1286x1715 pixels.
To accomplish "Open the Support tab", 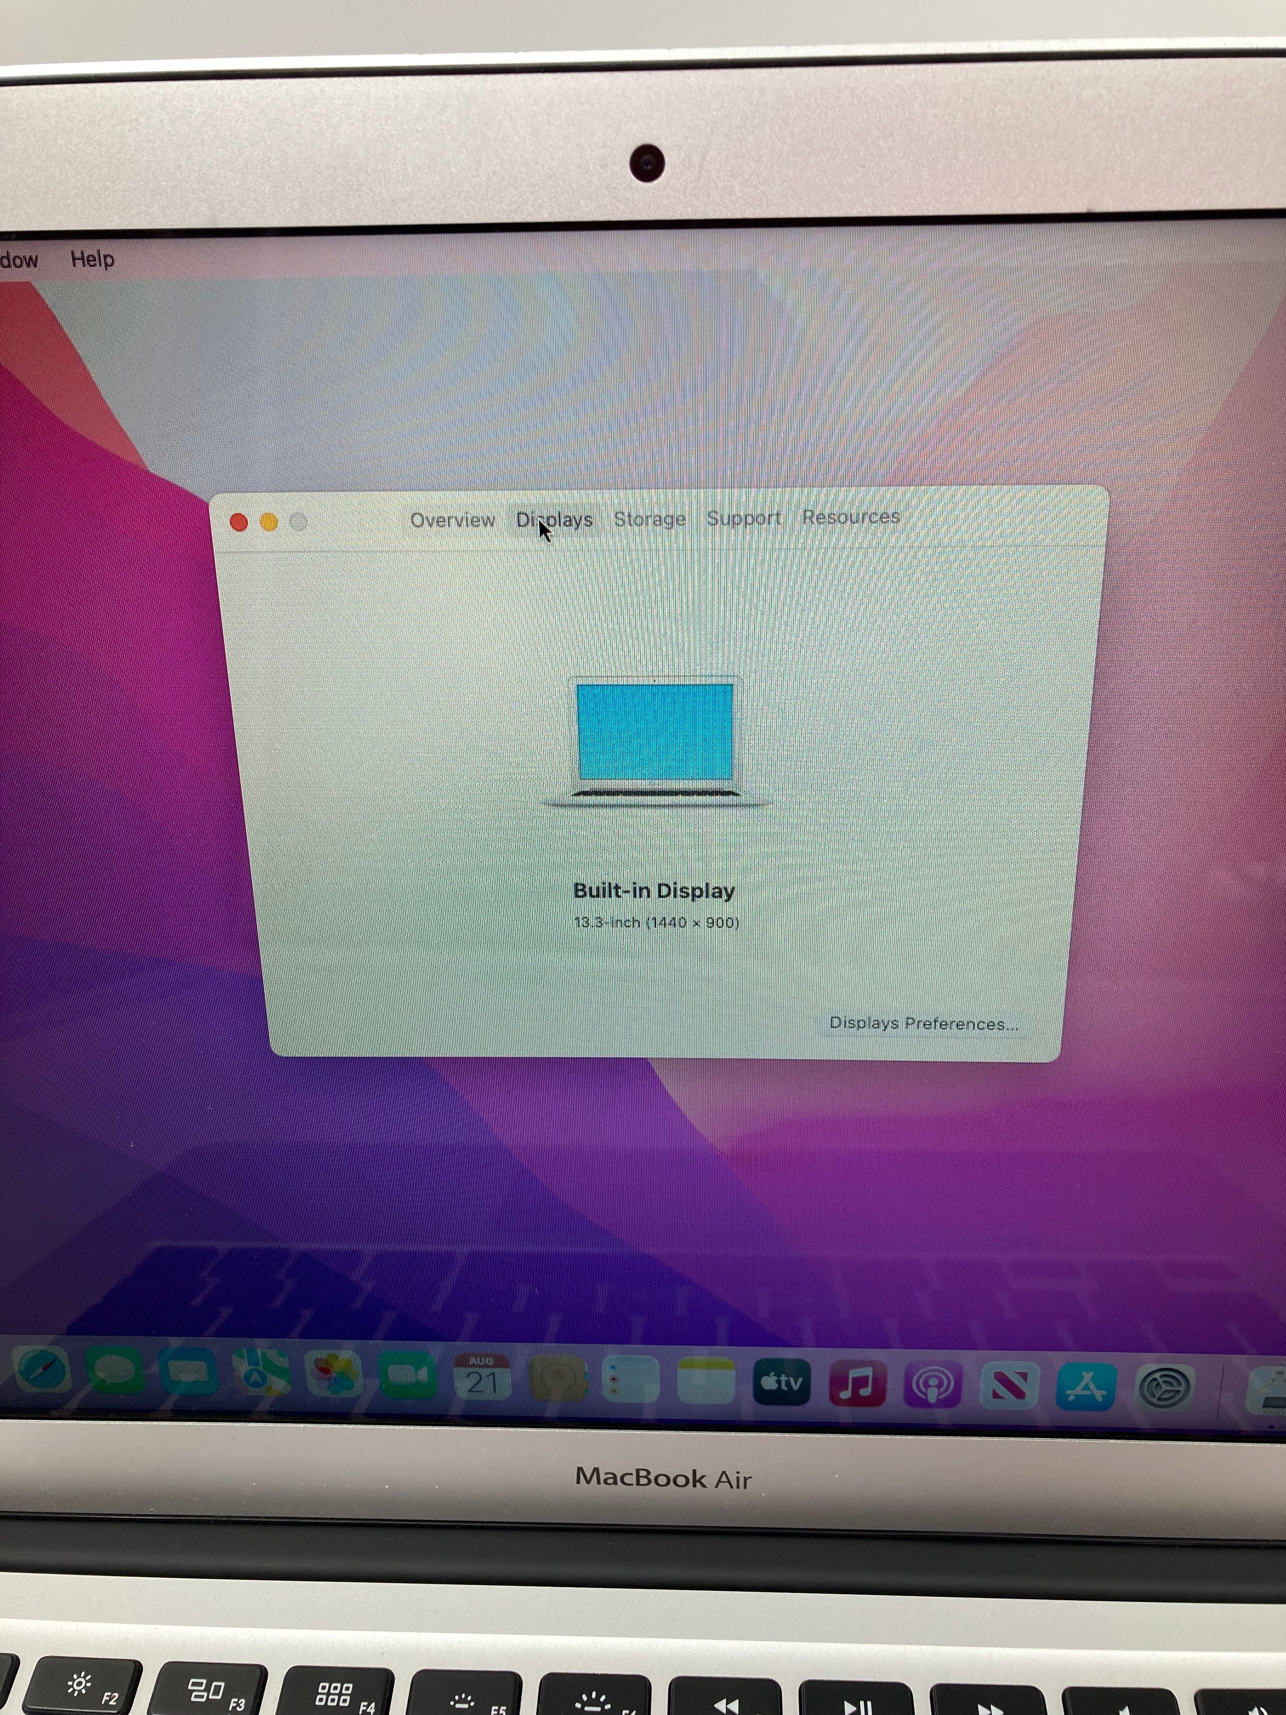I will [x=743, y=517].
